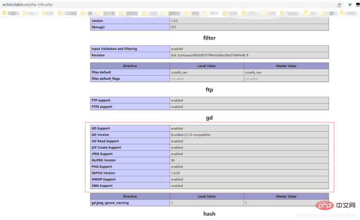Click the 'gd.jpeg_ignore_warning' directive cell
Screen dimensions: 360x220
(110, 203)
